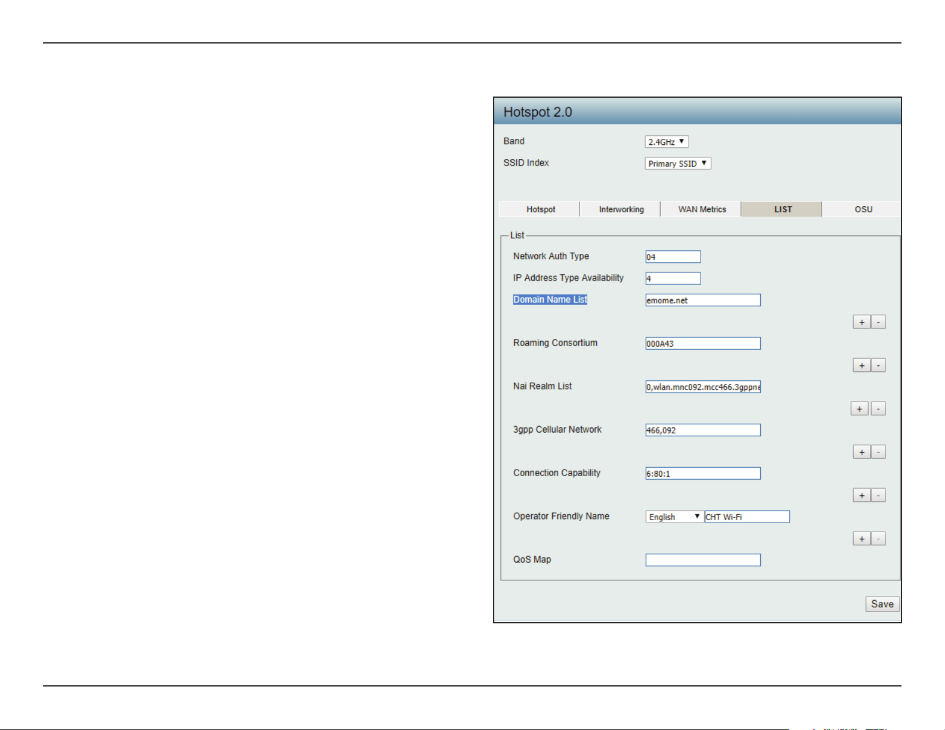
Task: Add a Nai Realm List entry with plus
Action: click(x=859, y=409)
